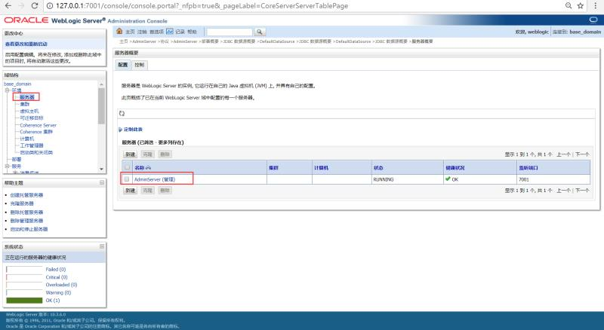This screenshot has height=330, width=604.
Task: Click the upper 新建 button
Action: pyautogui.click(x=130, y=154)
